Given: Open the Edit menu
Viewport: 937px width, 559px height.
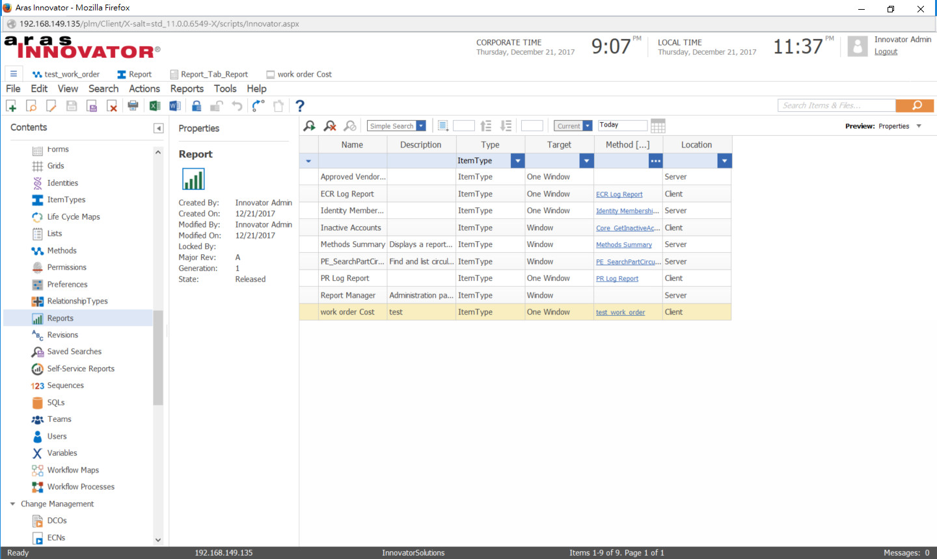Looking at the screenshot, I should [x=39, y=88].
